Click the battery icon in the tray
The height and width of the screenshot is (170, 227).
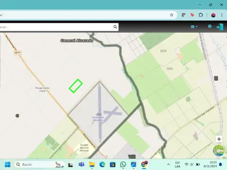coord(198,164)
